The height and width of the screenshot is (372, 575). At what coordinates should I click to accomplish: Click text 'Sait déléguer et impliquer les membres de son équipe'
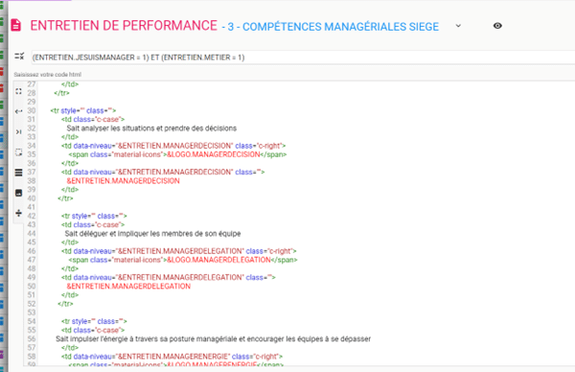coord(152,234)
